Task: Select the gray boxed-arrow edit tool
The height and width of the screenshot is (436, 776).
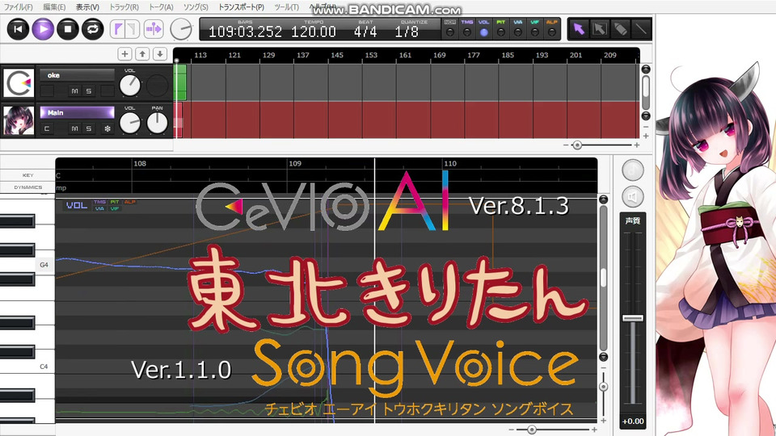Action: point(599,29)
